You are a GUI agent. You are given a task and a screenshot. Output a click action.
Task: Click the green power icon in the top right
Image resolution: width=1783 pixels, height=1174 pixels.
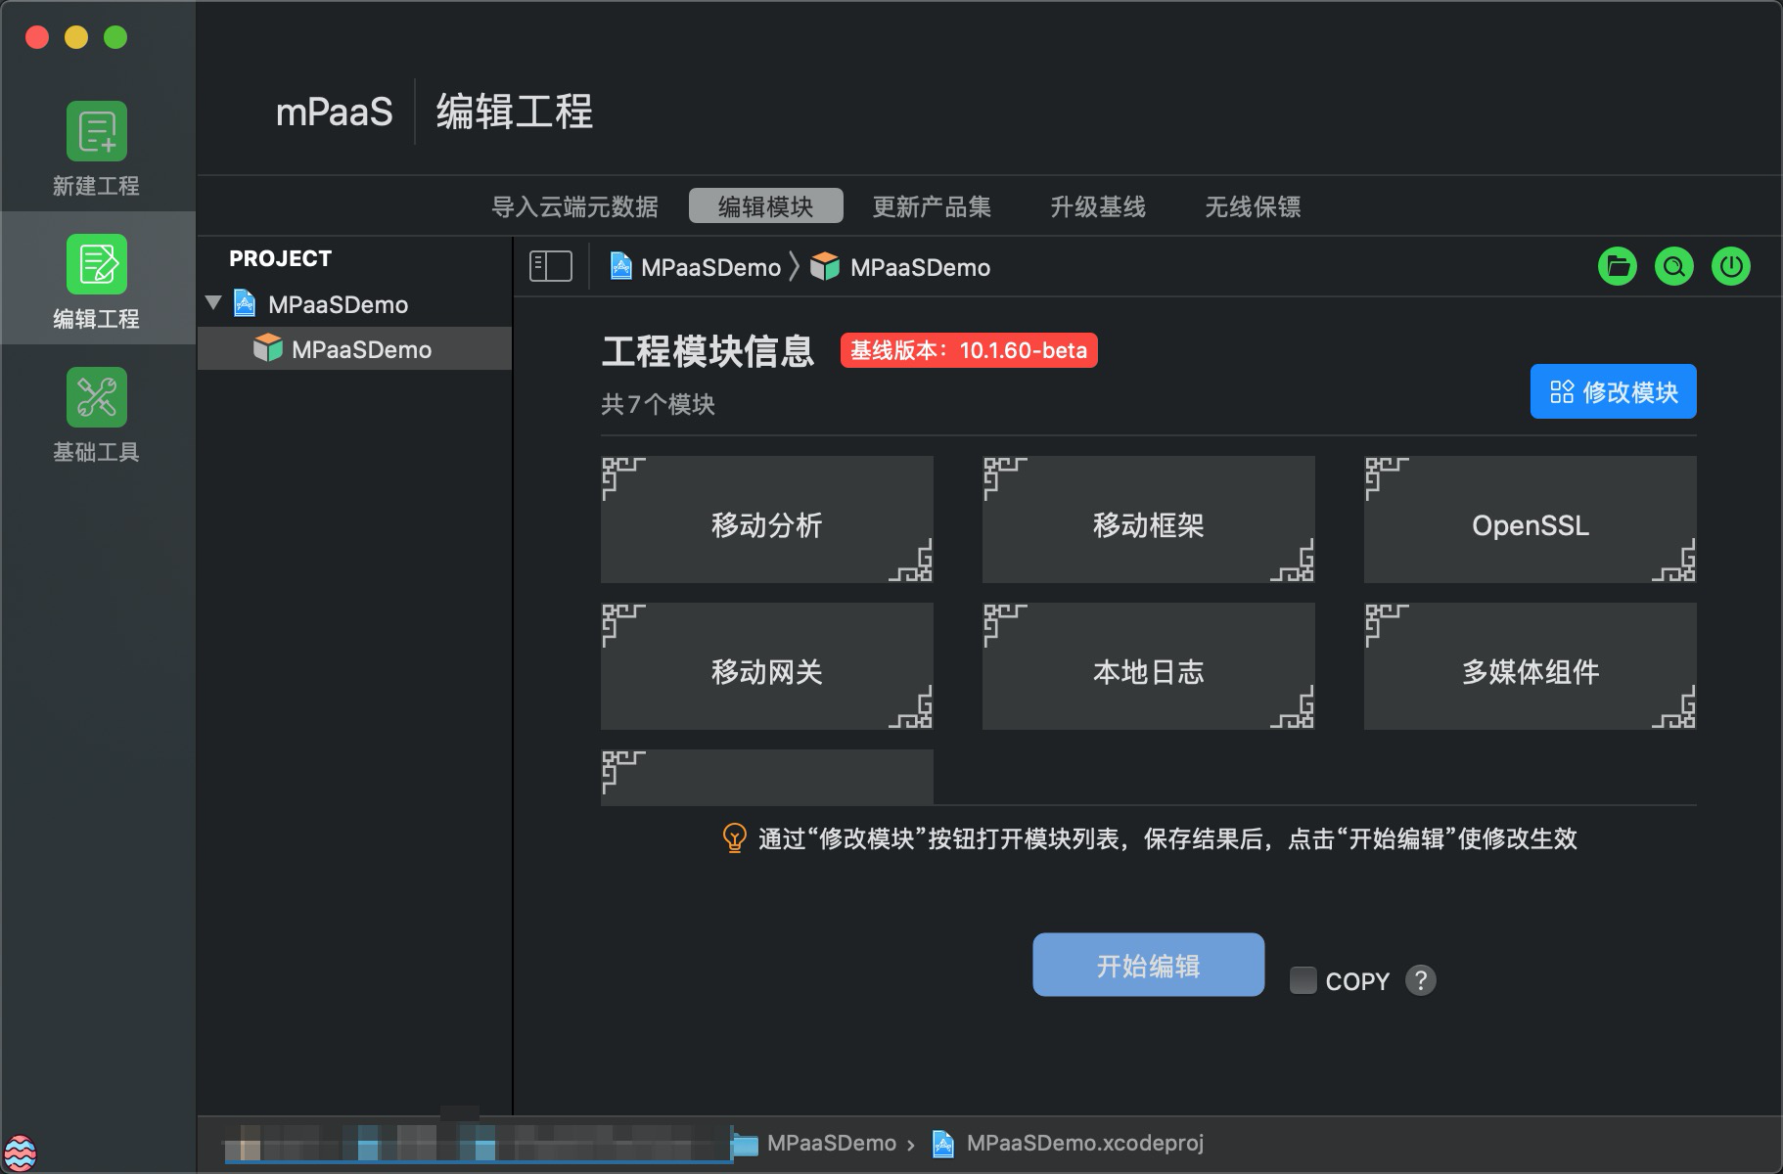tap(1730, 266)
